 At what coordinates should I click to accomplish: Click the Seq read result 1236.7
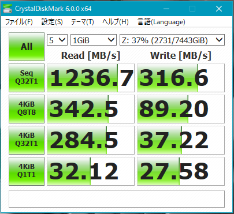click(91, 78)
